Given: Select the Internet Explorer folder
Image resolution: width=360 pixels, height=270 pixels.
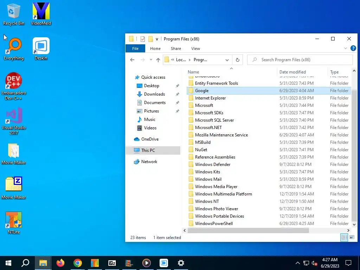Looking at the screenshot, I should (269, 98).
